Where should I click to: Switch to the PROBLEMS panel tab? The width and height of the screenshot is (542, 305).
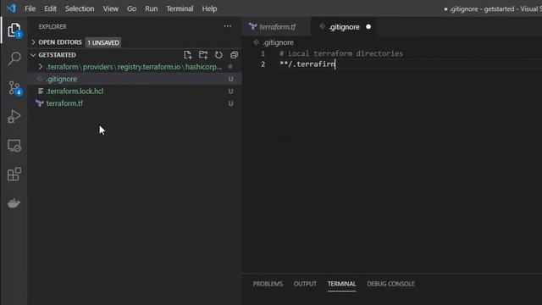point(268,284)
